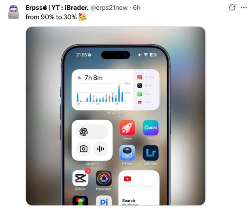Viewport: 251px width, 209px height.
Task: Tap the YouTube logo in widget
Action: (x=128, y=179)
